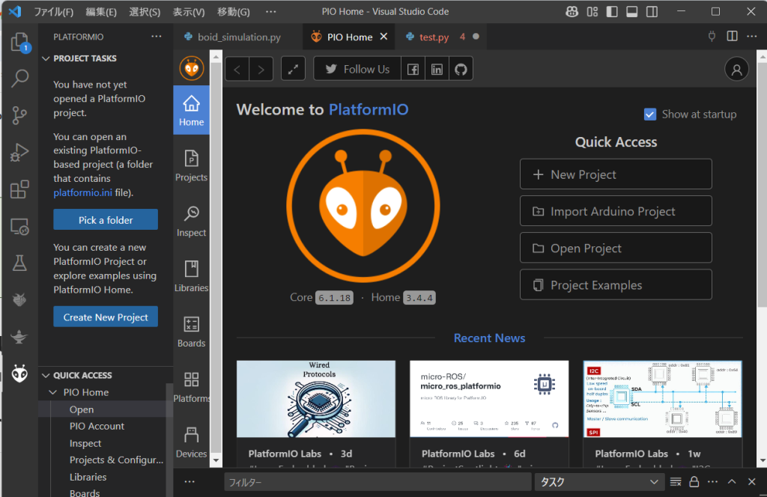Open the Extensions view icon

click(19, 189)
